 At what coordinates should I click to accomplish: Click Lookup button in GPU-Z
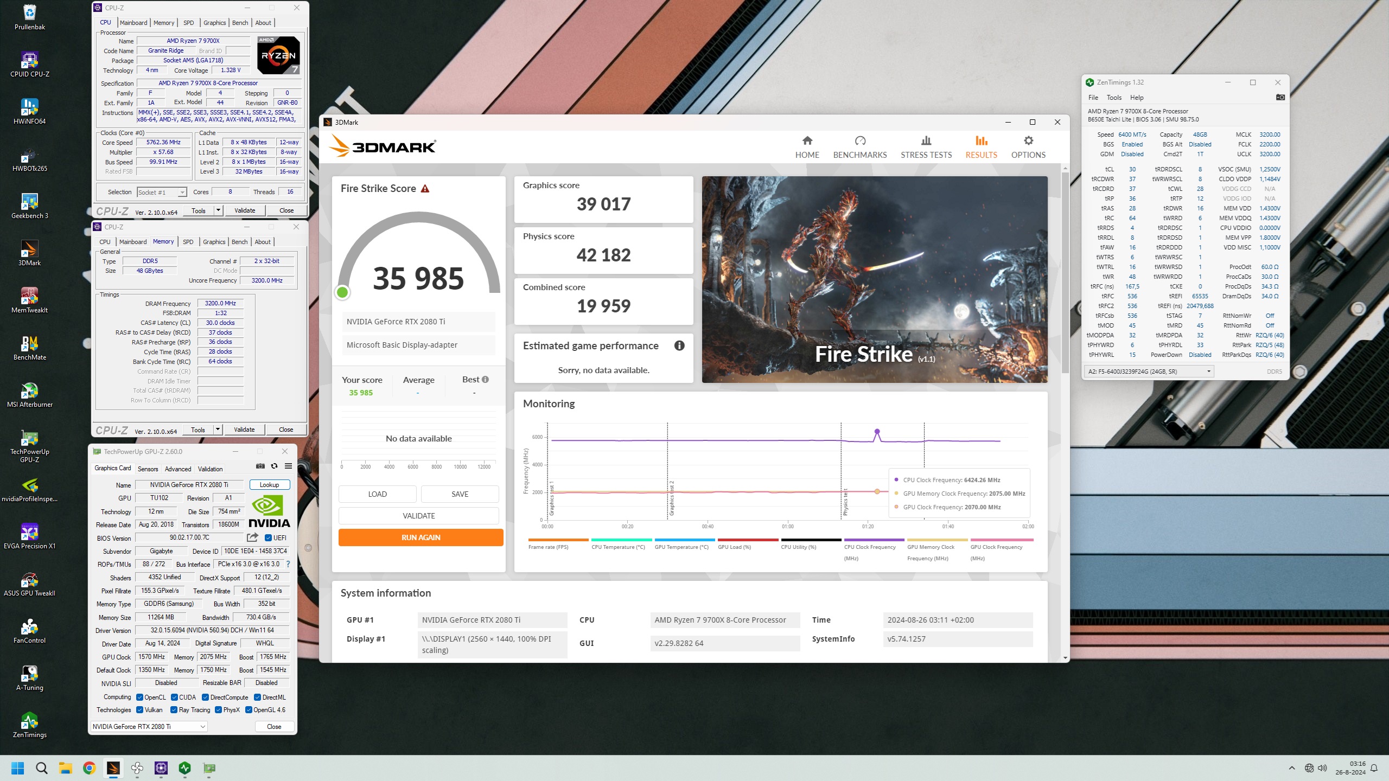pos(270,485)
